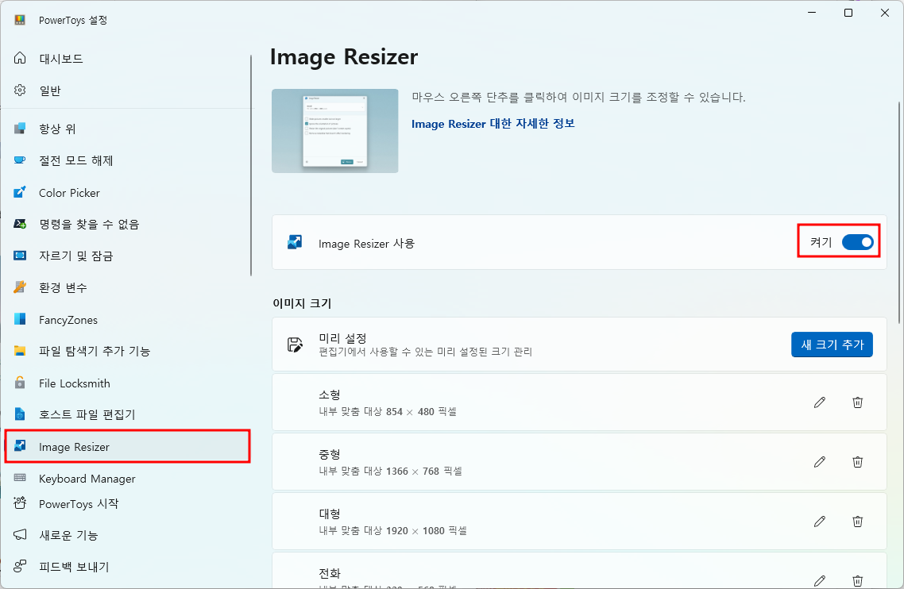
Task: Edit the 중형 preset with pencil icon
Action: tap(820, 462)
